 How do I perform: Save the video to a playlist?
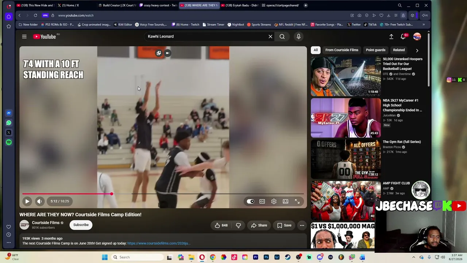coord(284,225)
